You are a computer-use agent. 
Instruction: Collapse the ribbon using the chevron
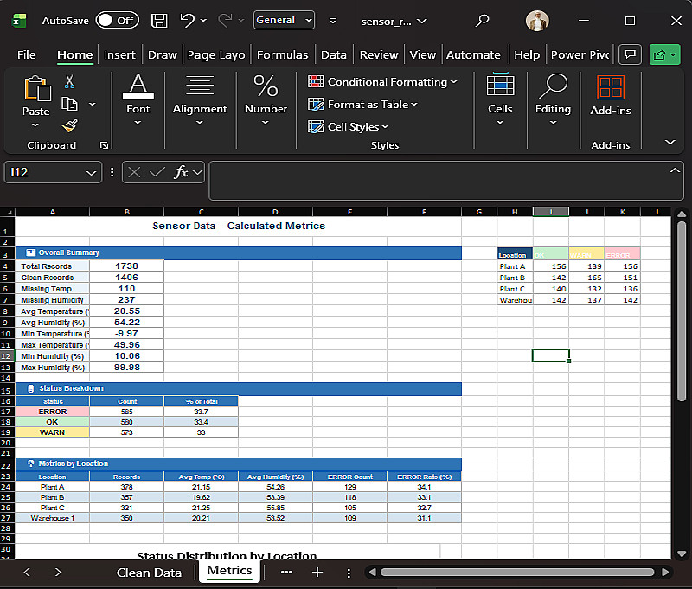tap(670, 142)
